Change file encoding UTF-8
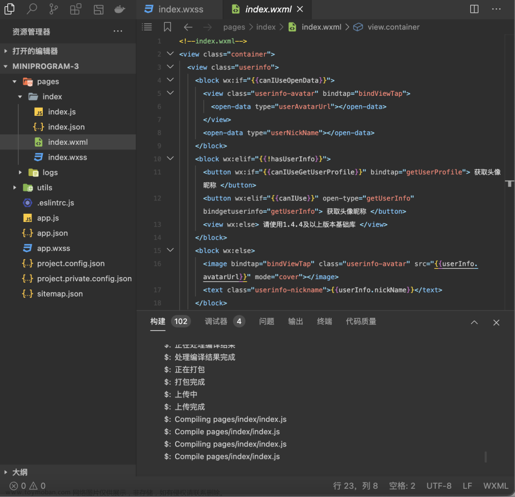515x497 pixels. click(438, 486)
